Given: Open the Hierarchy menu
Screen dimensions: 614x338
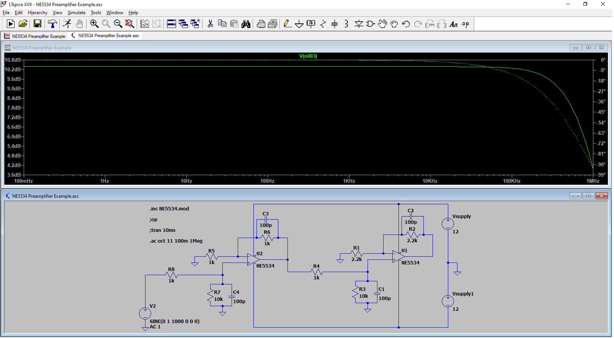Looking at the screenshot, I should pos(38,13).
